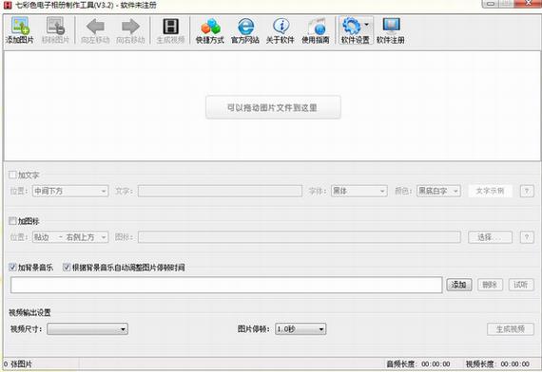The width and height of the screenshot is (542, 372).
Task: Click the 0 张图片 status bar text
Action: (x=18, y=364)
